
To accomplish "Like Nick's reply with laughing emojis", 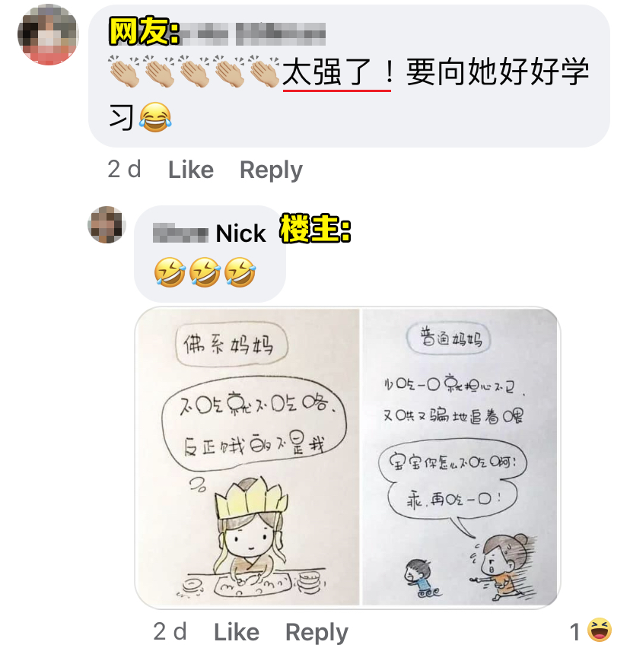I will (236, 632).
